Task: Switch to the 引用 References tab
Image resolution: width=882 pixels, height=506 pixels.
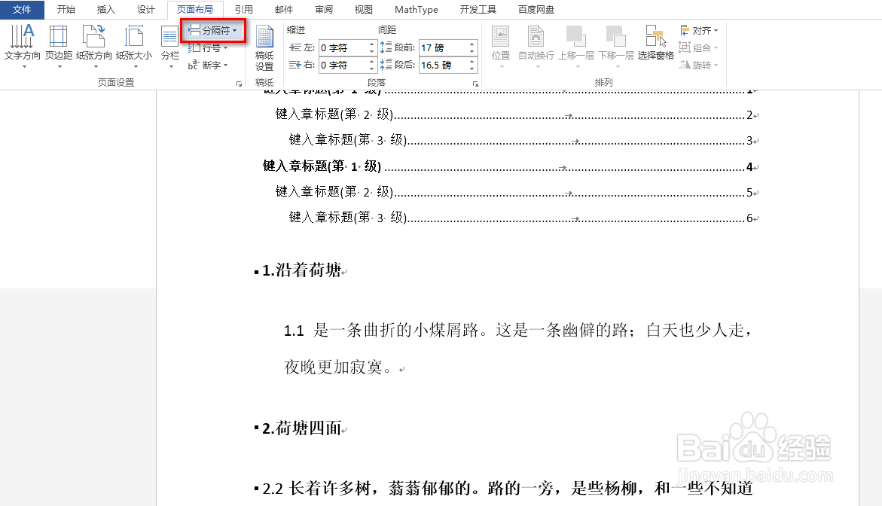Action: [x=243, y=10]
